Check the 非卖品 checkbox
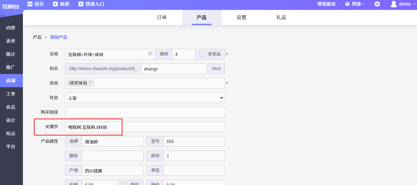This screenshot has height=185, width=417. (202, 54)
